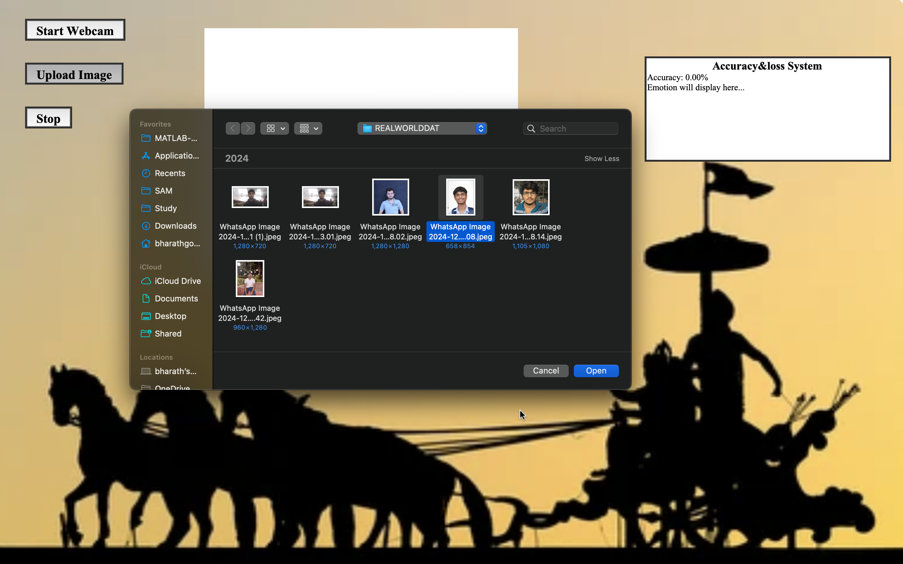Click the Upload Image button

[74, 74]
